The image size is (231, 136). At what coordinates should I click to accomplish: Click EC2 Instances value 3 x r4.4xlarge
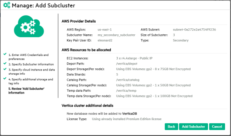point(134,58)
